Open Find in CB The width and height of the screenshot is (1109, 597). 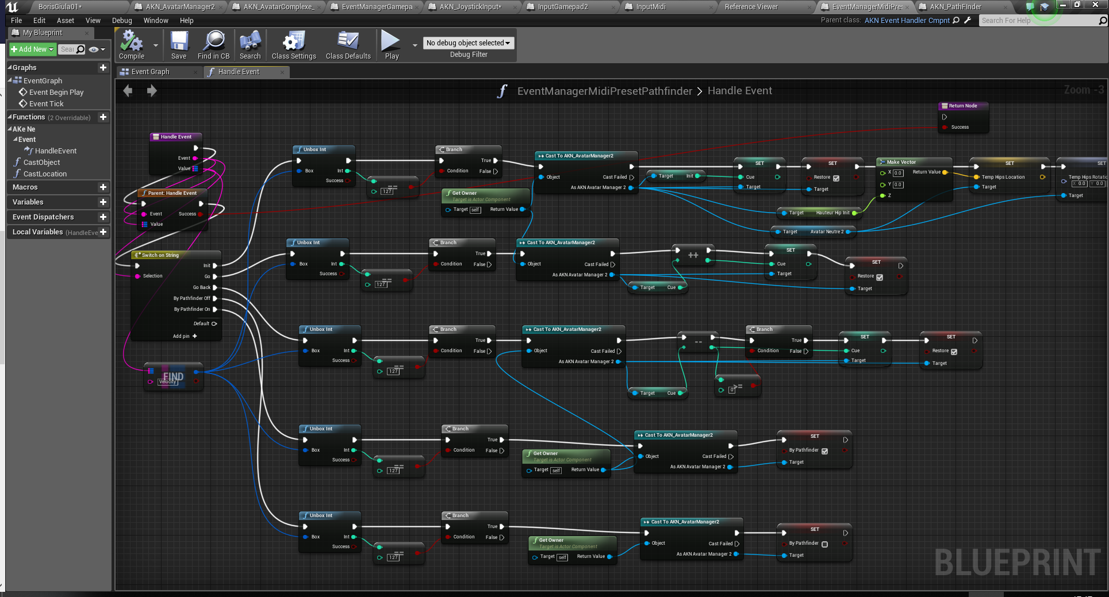tap(213, 45)
